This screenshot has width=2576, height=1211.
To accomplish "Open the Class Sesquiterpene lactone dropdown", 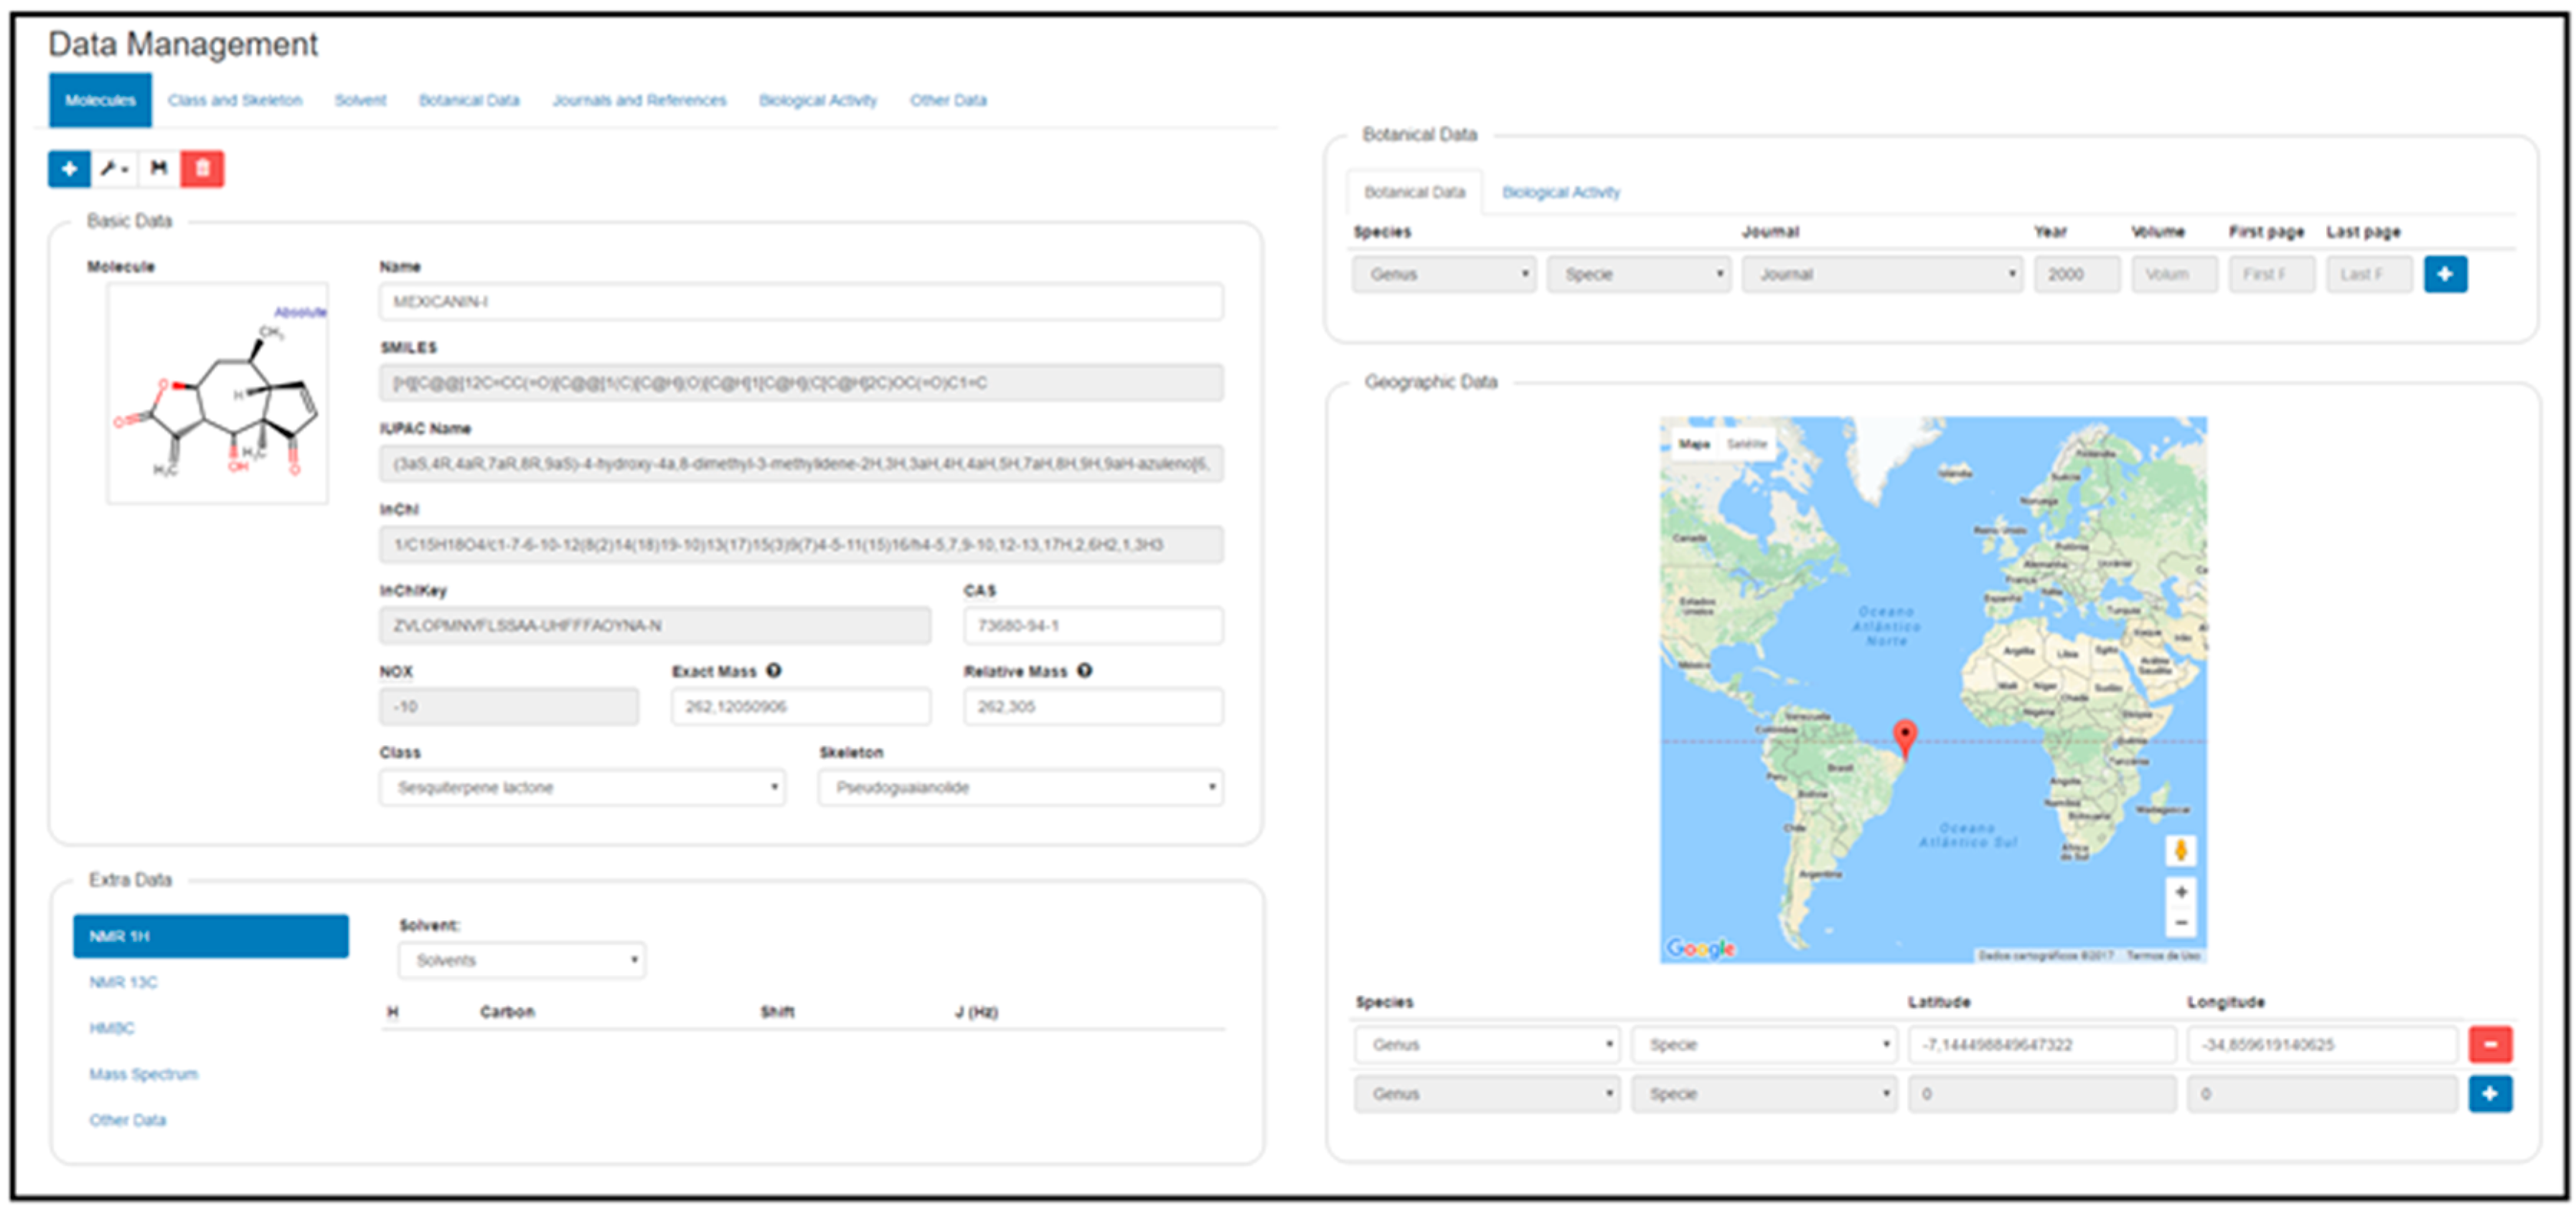I will (x=582, y=788).
